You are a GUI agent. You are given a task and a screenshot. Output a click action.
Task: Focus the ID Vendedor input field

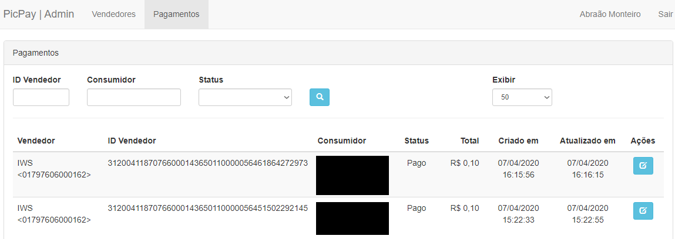pyautogui.click(x=41, y=97)
